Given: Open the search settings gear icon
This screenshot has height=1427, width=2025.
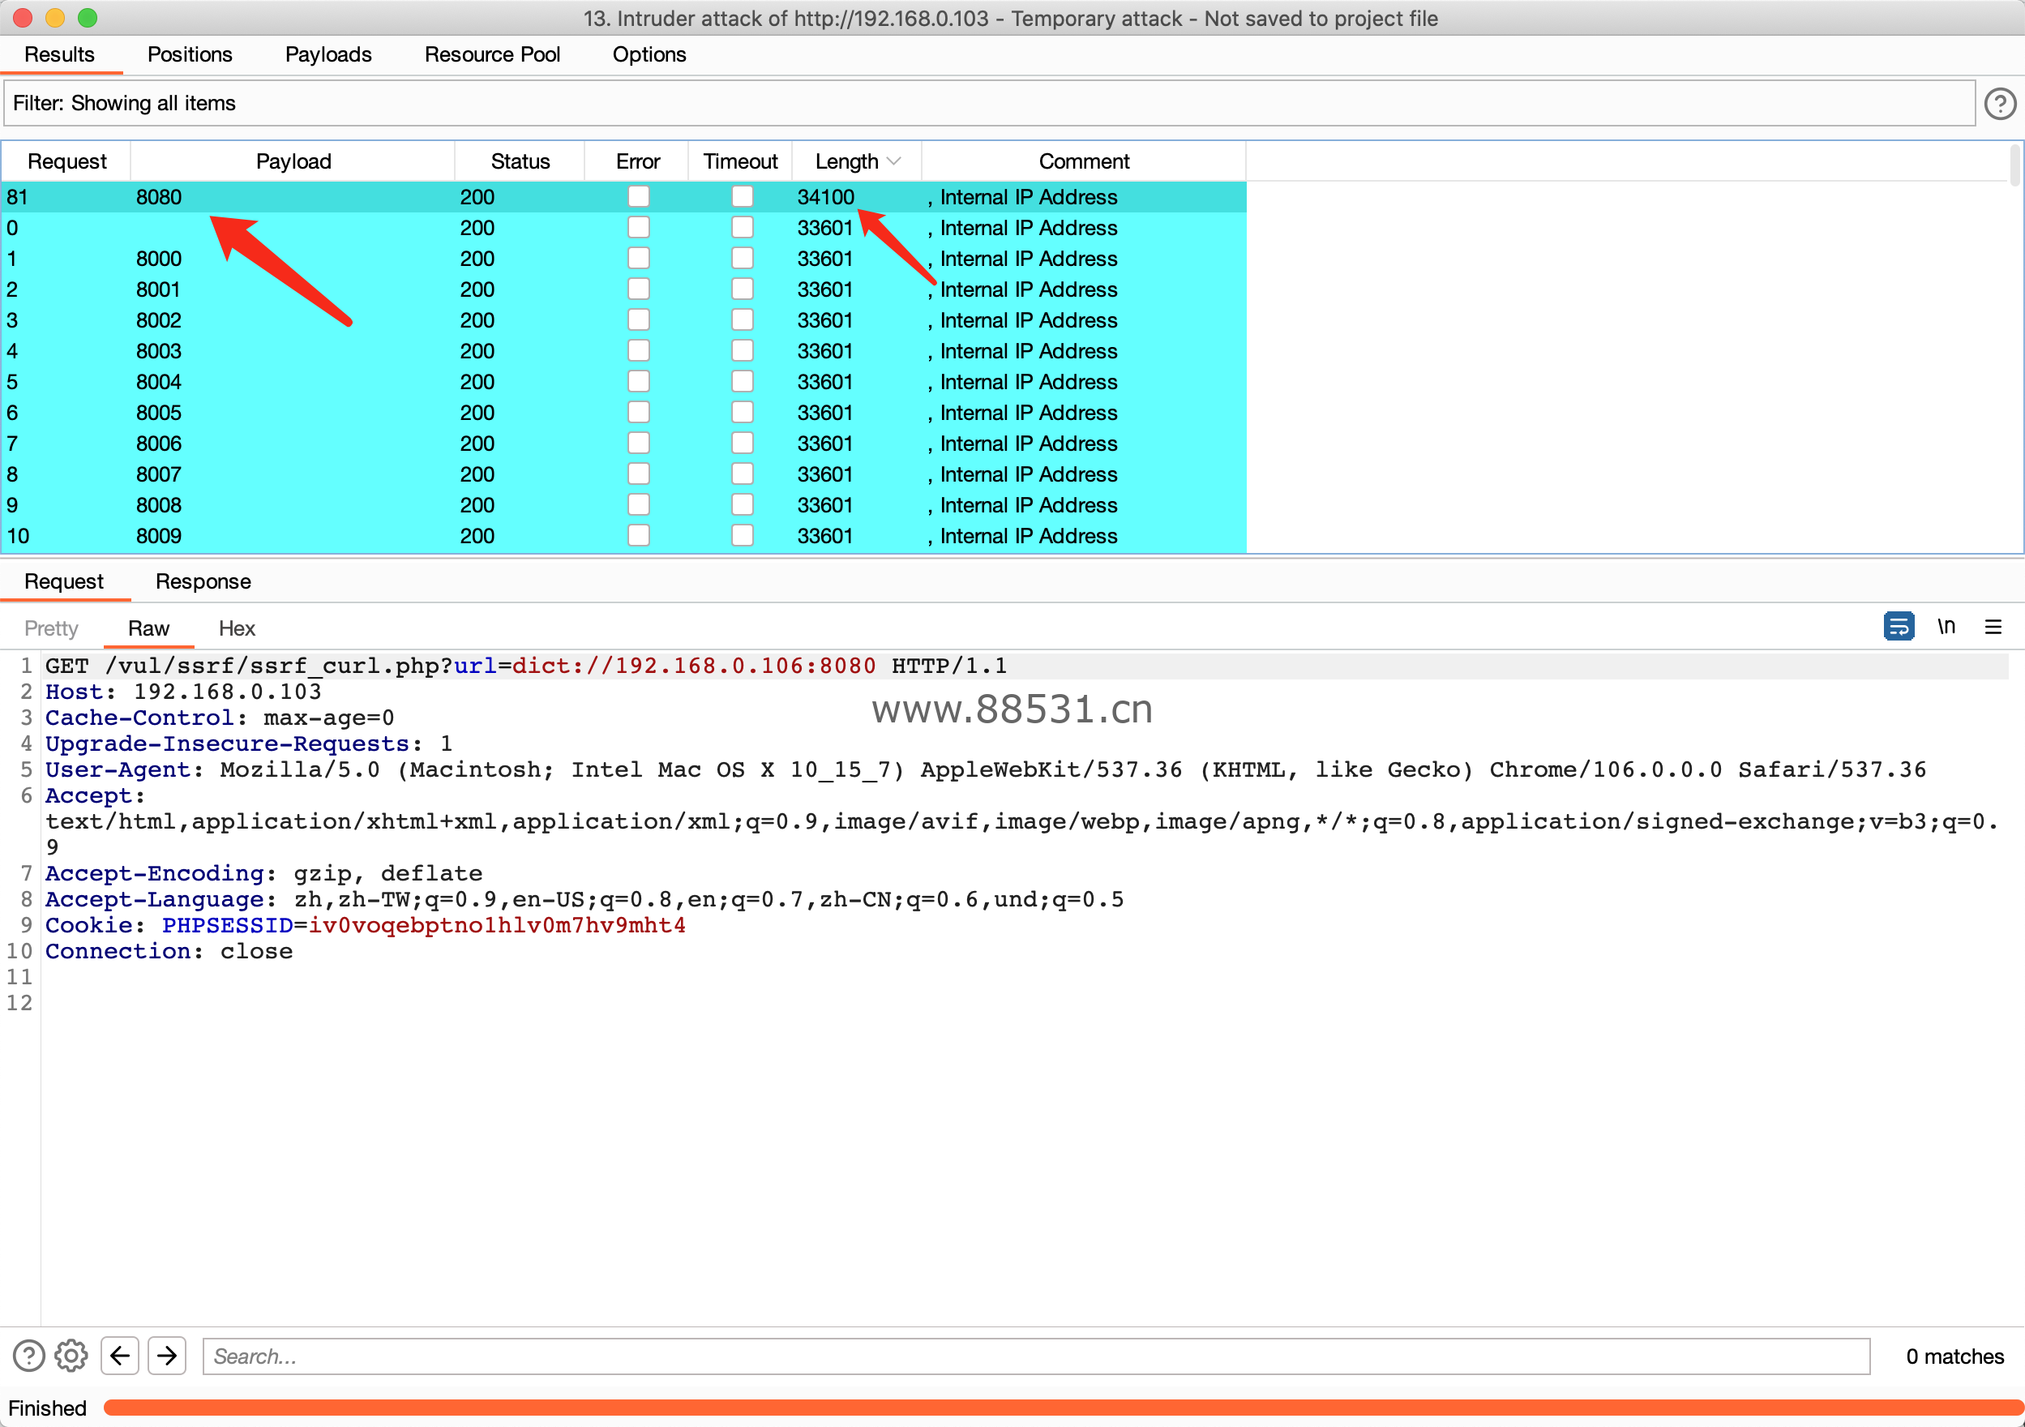Looking at the screenshot, I should pyautogui.click(x=71, y=1356).
